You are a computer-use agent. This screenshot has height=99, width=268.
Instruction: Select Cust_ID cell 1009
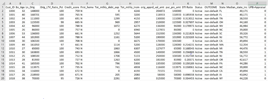(x=10, y=45)
